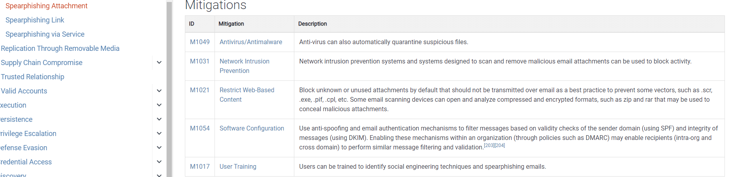Expand the Supply Chain Compromise chevron
The image size is (734, 177).
pos(159,62)
